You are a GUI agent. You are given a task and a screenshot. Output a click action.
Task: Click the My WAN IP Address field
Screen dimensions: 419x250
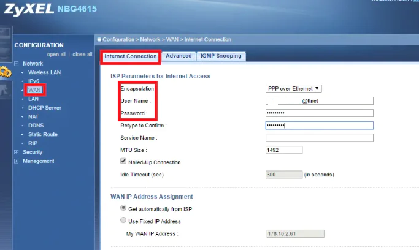[x=295, y=233]
